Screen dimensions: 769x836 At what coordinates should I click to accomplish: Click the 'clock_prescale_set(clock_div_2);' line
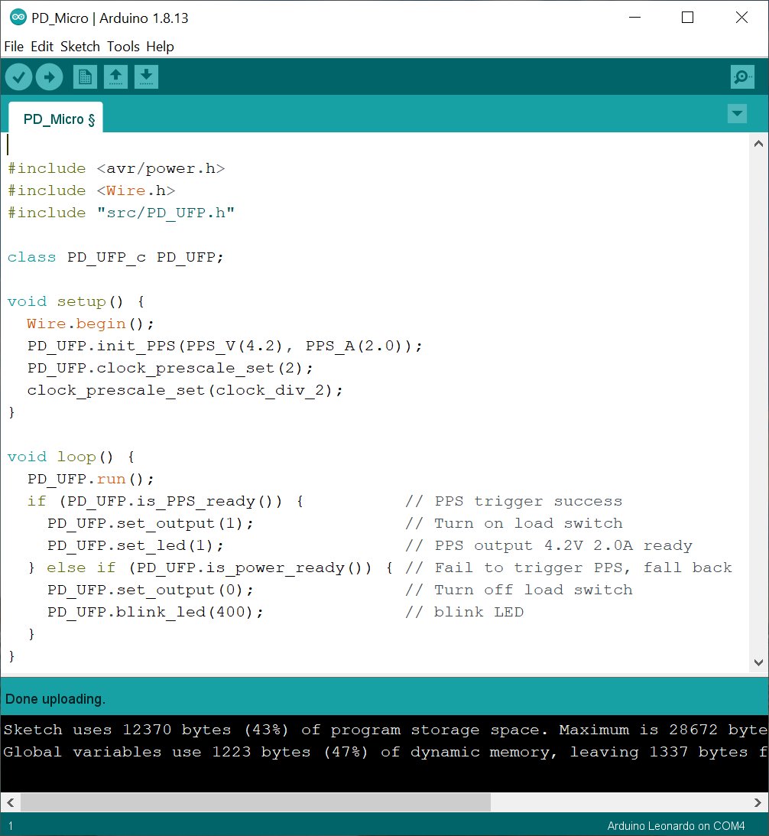coord(185,390)
